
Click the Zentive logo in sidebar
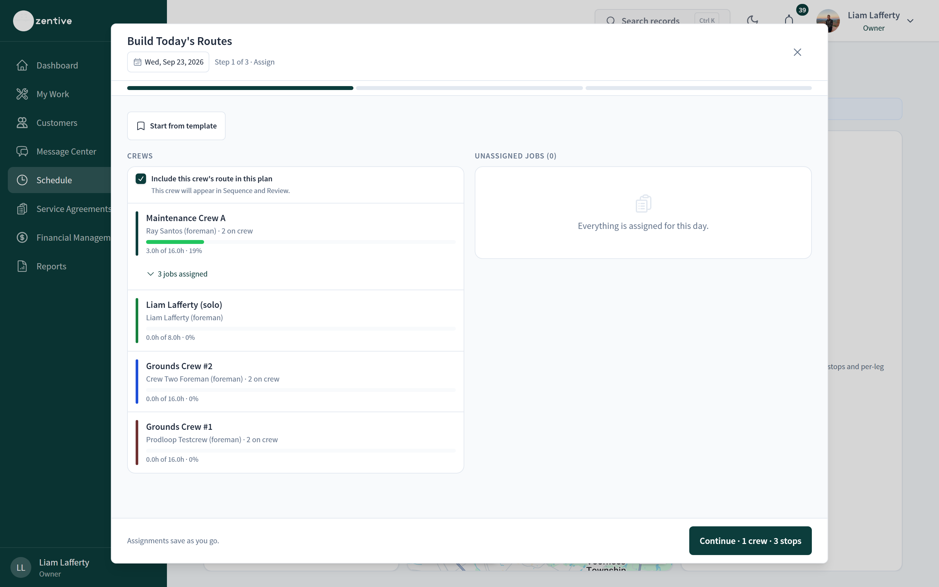point(43,21)
